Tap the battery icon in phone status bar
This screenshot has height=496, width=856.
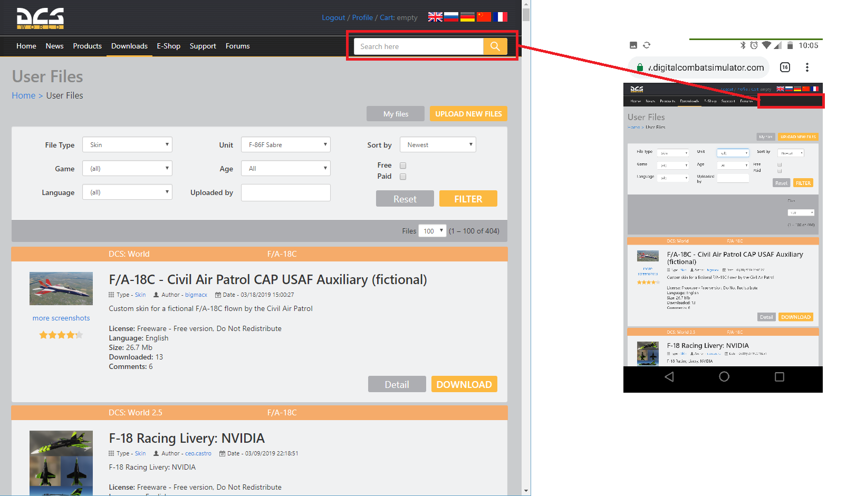(x=790, y=45)
